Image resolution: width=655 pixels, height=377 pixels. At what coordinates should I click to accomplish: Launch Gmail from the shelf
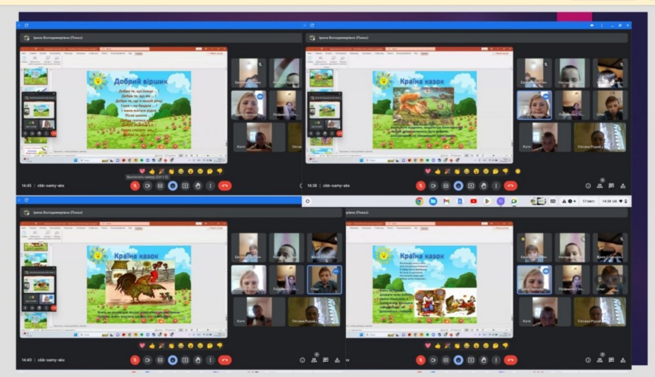coord(446,201)
